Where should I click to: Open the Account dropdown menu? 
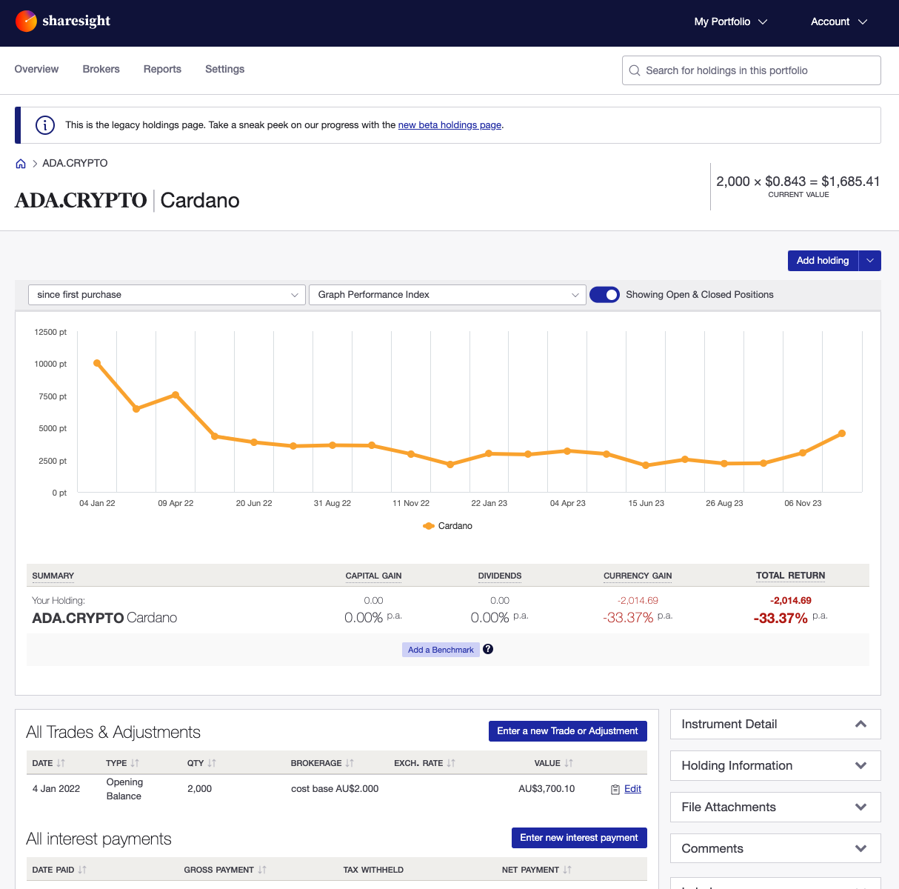point(838,21)
